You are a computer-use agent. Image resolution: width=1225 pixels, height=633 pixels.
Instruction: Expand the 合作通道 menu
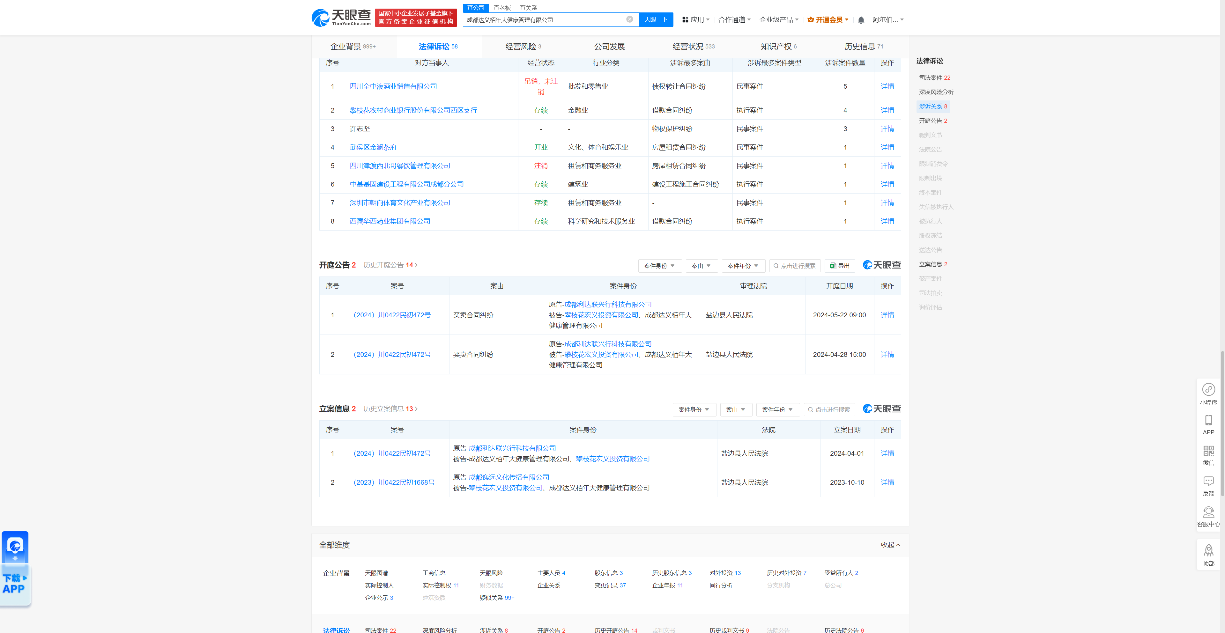coord(734,19)
